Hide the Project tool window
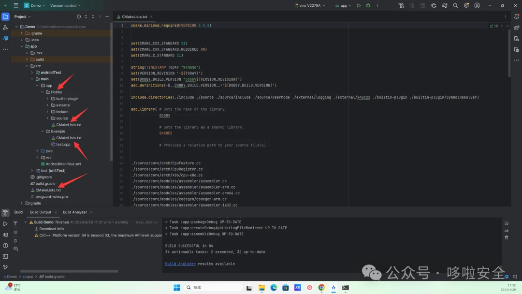 [107, 16]
